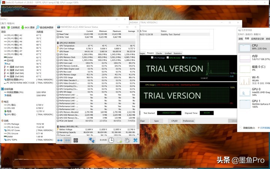Open Task Manager Options (选项) menu
270x169 pixels.
249,34
